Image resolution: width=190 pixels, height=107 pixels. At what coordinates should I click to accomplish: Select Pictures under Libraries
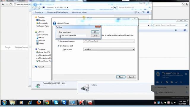(x=41, y=40)
